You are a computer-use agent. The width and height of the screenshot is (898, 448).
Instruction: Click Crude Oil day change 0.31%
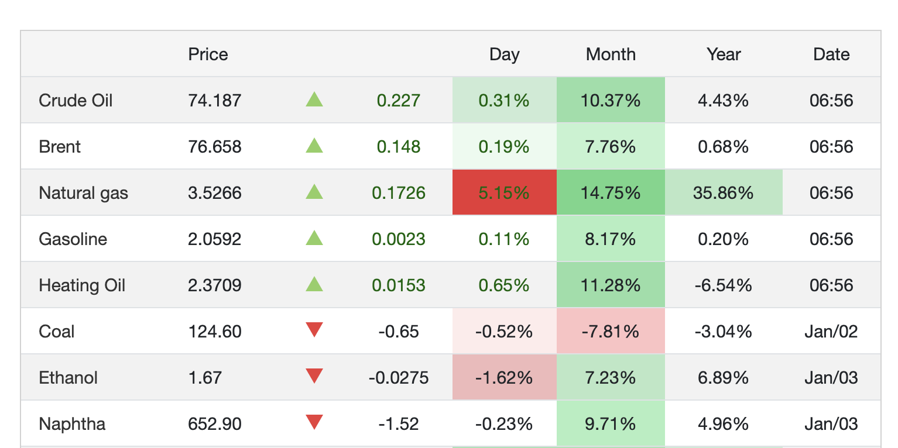[x=504, y=101]
